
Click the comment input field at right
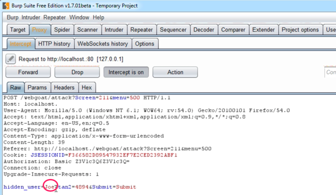point(330,72)
